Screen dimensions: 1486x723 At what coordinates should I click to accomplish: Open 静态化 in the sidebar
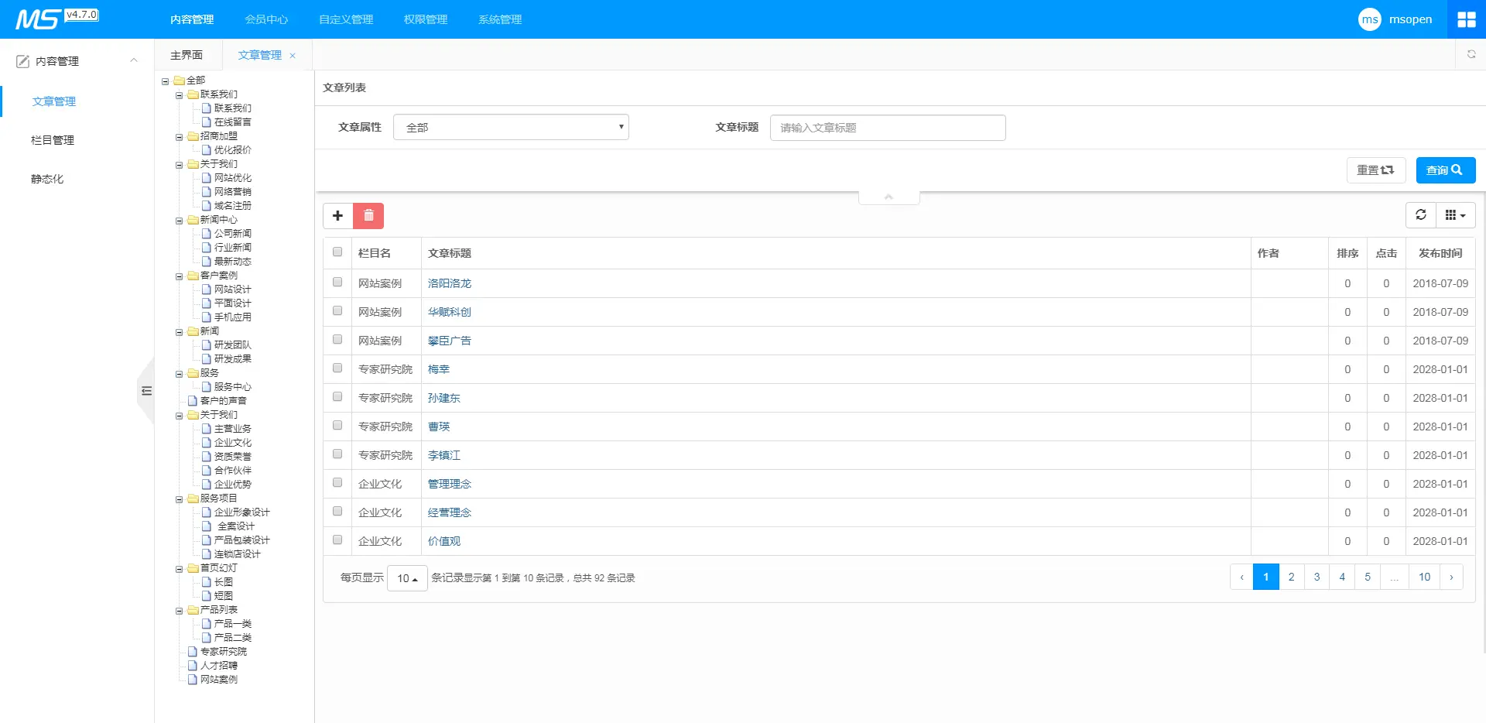tap(47, 179)
